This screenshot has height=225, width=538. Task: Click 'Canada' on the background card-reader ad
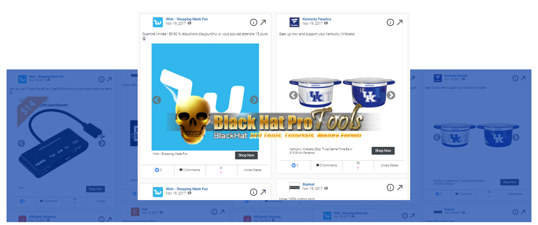point(100,201)
